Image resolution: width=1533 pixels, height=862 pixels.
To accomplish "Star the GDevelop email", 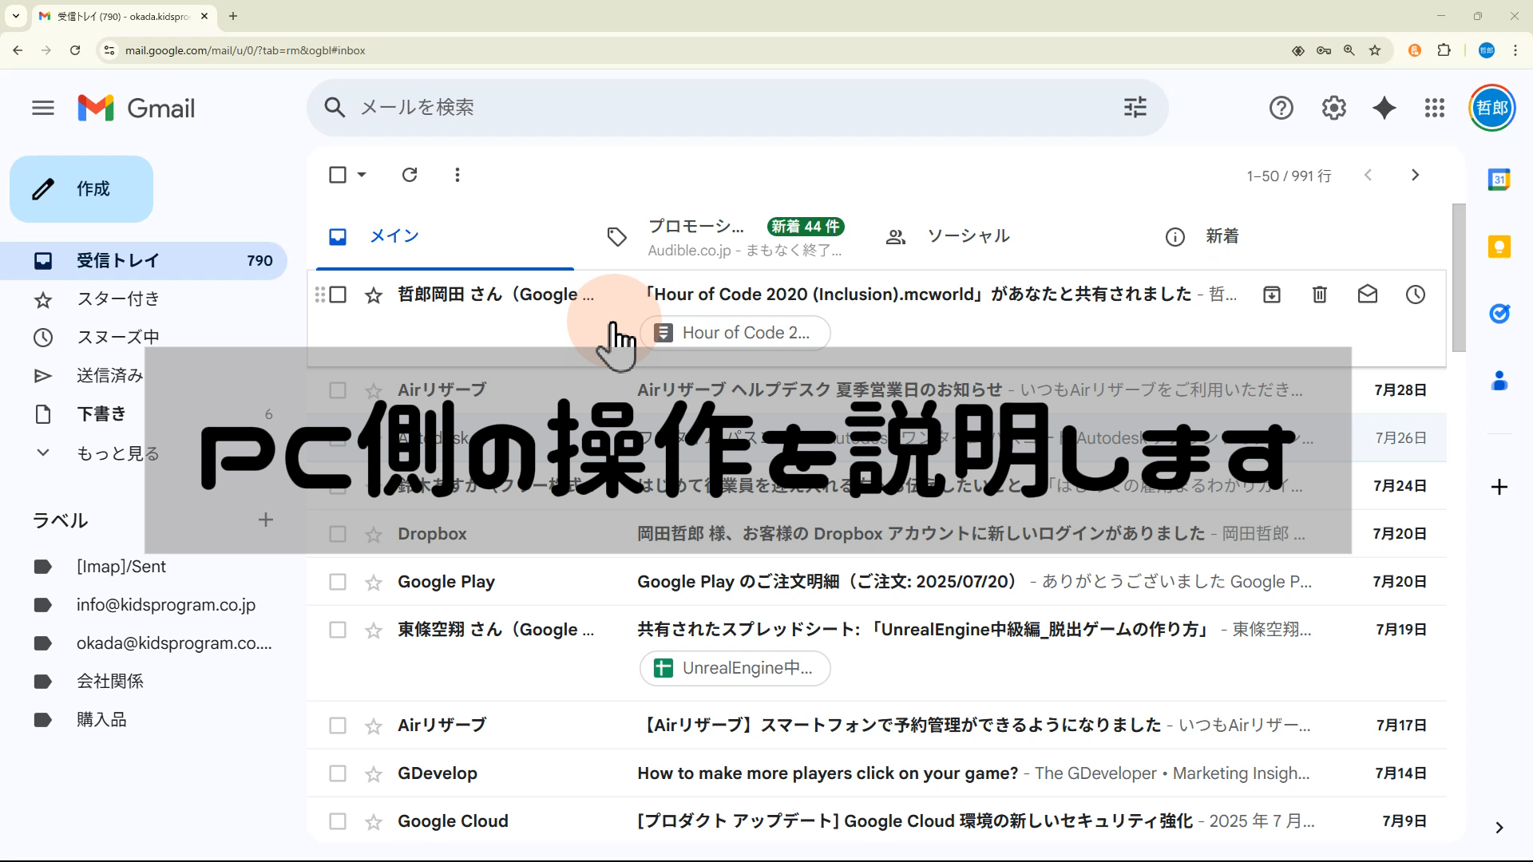I will (x=374, y=773).
